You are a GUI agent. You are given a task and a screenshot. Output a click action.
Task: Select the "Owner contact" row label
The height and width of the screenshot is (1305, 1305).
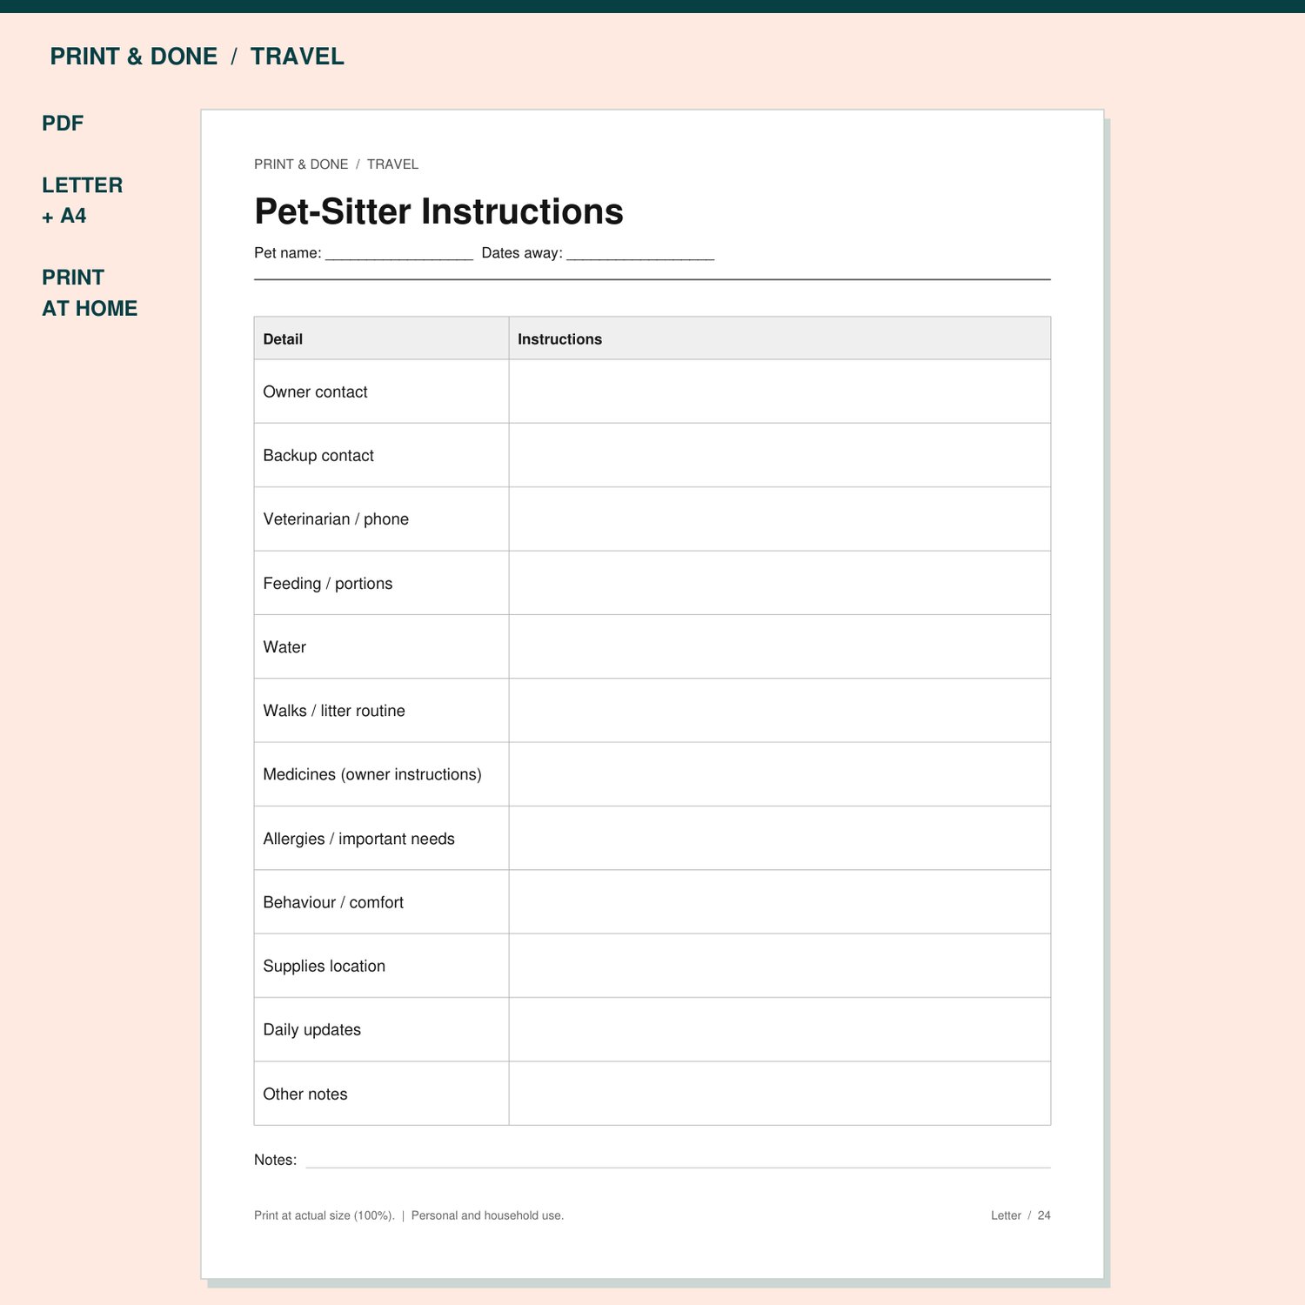[315, 392]
